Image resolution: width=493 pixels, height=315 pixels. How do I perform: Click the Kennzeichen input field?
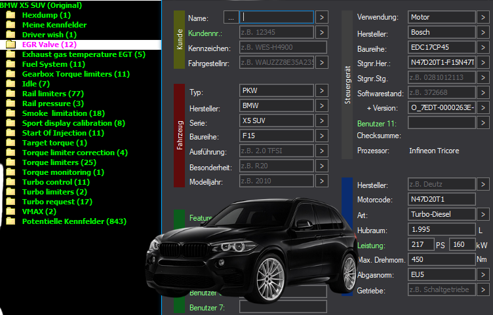pos(283,47)
